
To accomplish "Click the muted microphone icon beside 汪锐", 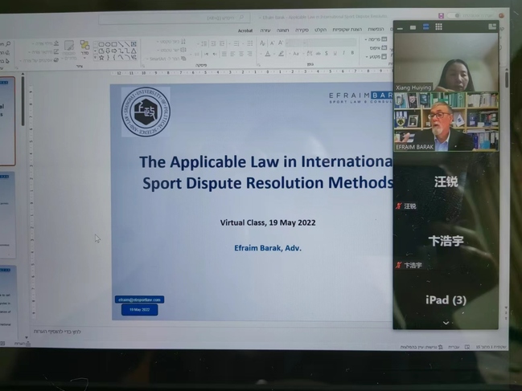I will pos(398,206).
